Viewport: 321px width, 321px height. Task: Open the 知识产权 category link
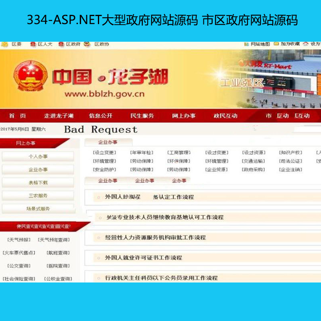tap(291, 153)
